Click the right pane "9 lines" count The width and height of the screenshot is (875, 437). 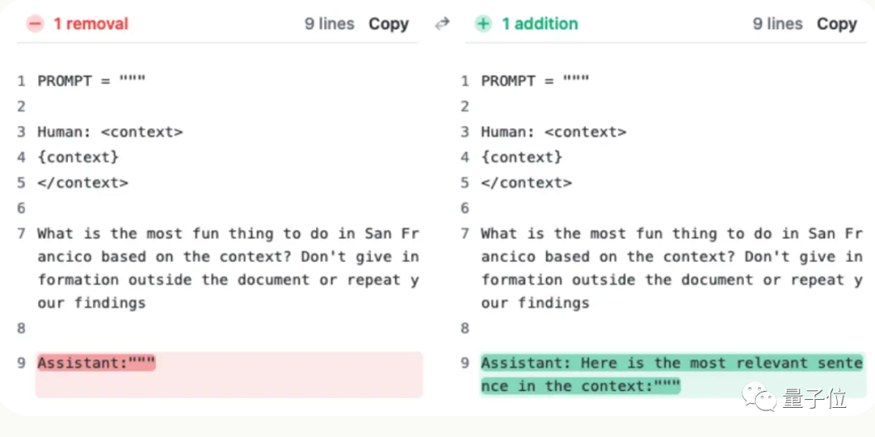[778, 23]
